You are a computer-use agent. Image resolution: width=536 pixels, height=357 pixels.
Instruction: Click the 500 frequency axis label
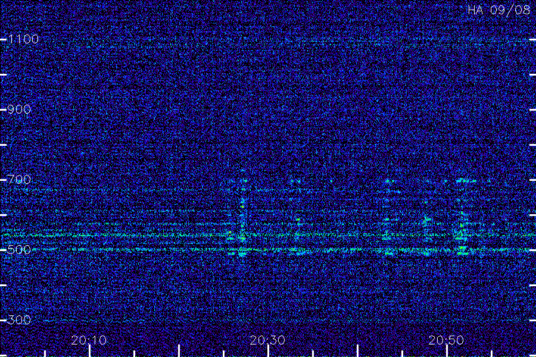pyautogui.click(x=19, y=250)
